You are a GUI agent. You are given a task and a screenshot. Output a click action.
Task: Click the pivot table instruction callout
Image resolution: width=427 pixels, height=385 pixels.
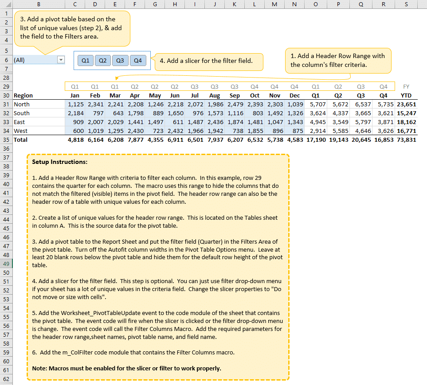pos(72,28)
